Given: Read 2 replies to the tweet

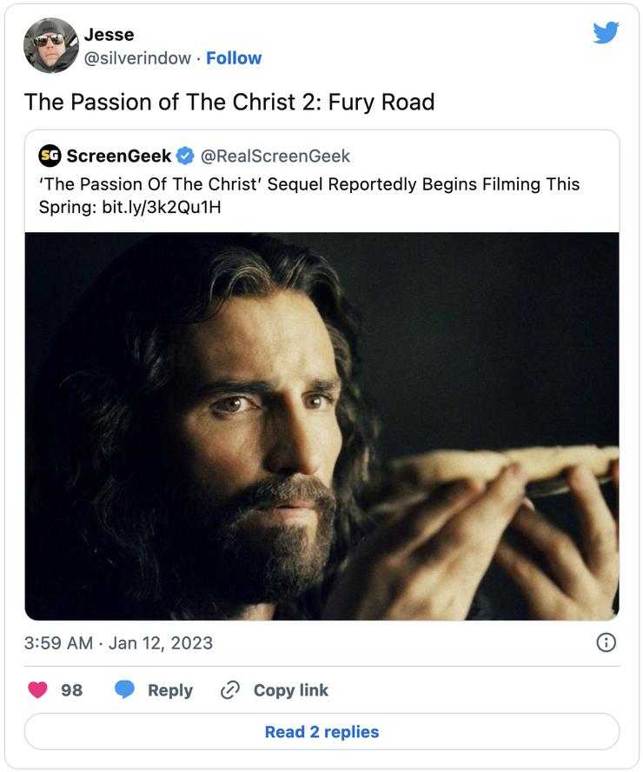Looking at the screenshot, I should (321, 732).
